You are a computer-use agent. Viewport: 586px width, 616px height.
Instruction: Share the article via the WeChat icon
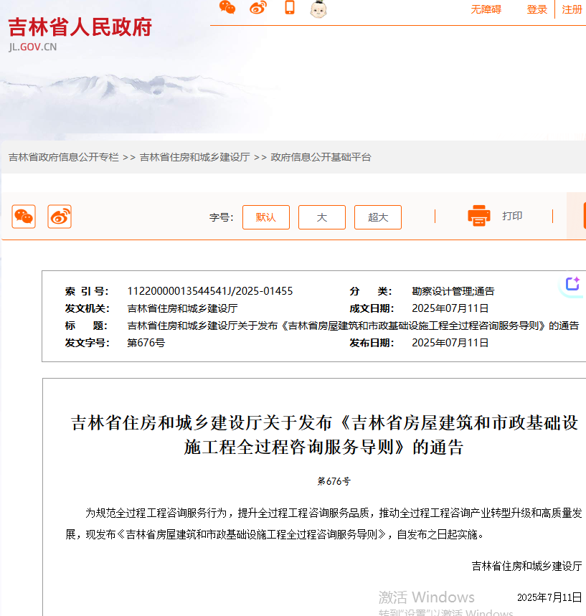(x=24, y=217)
